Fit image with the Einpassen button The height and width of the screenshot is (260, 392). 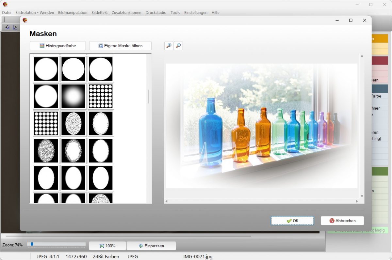(151, 246)
